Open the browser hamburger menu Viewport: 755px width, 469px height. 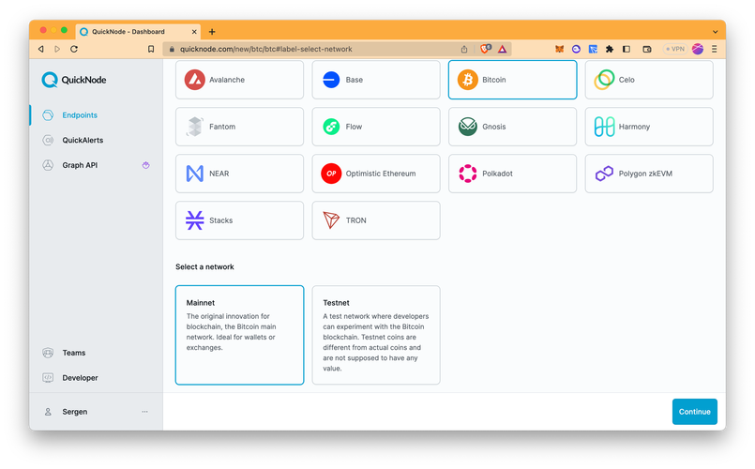(x=715, y=49)
